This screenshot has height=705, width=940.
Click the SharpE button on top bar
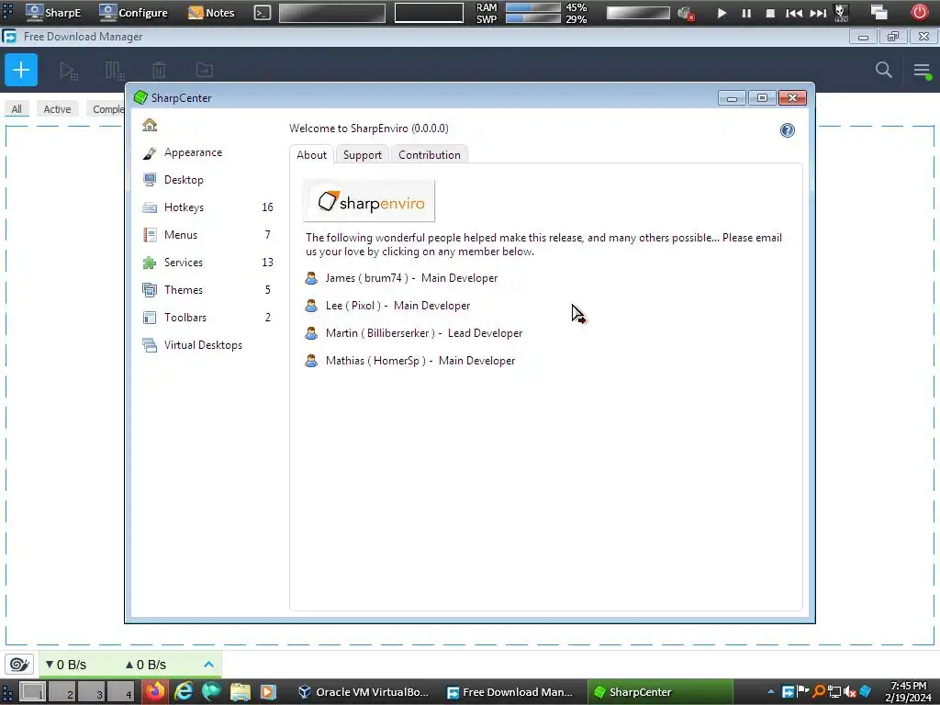(x=52, y=13)
